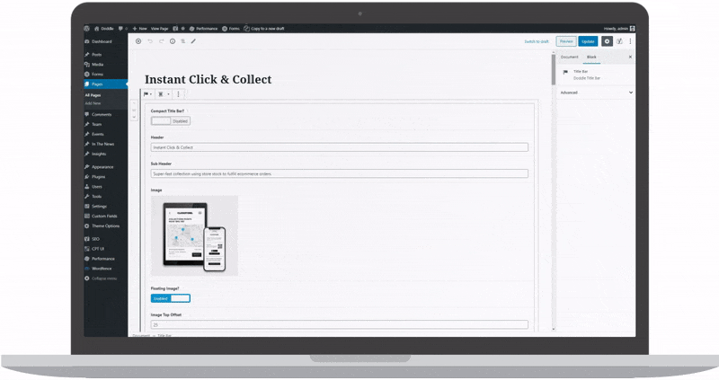Select the pencil edit tool icon
The image size is (719, 380).
tap(193, 41)
